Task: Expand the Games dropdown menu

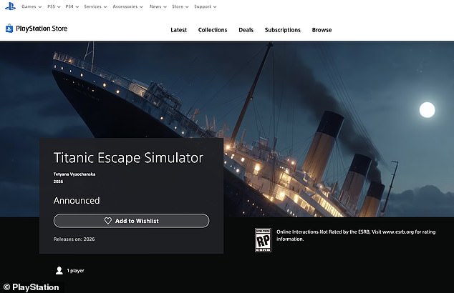Action: pyautogui.click(x=32, y=6)
